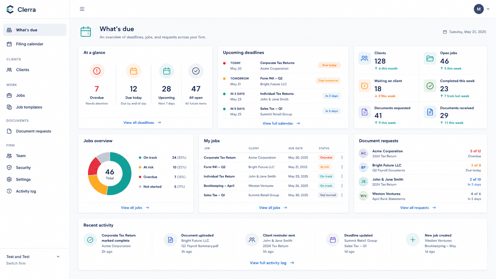Click View all deadlines link

142,122
